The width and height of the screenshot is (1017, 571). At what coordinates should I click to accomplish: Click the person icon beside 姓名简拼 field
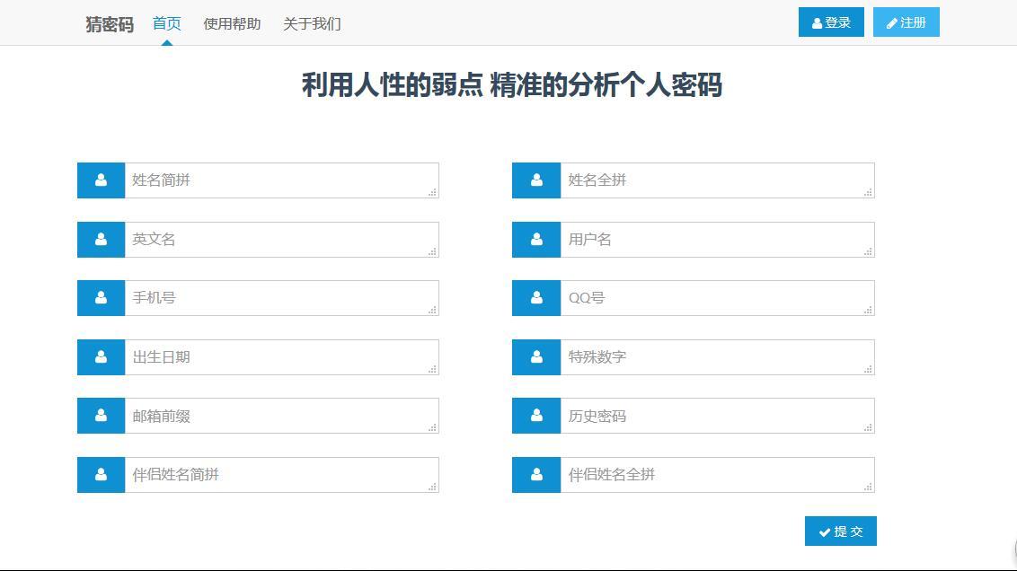coord(101,180)
